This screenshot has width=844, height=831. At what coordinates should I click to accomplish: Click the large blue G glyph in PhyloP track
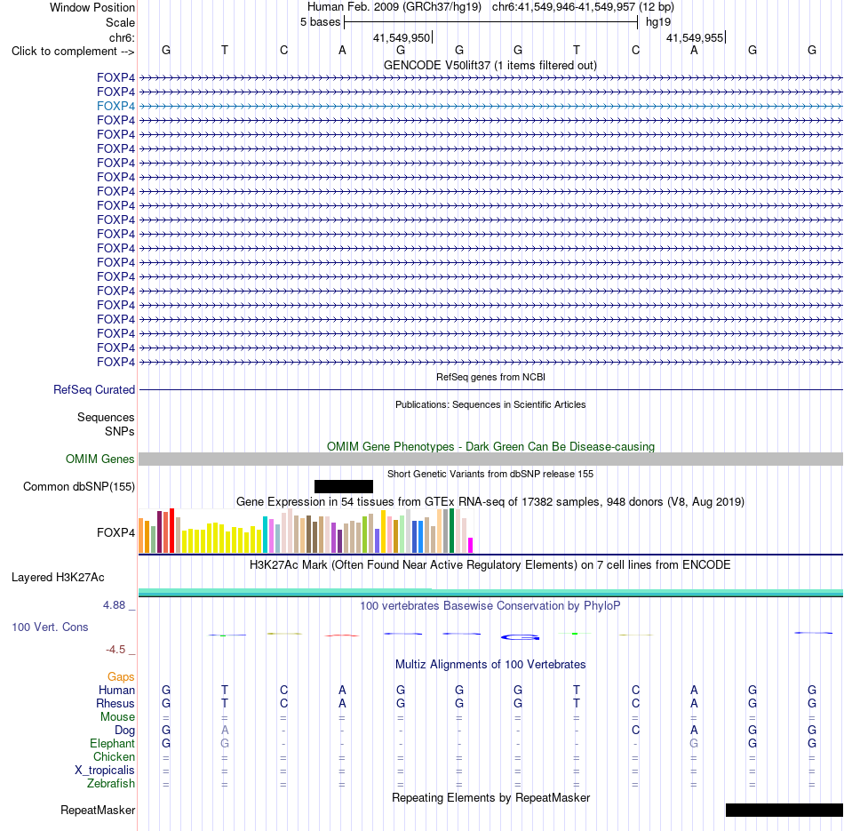[x=520, y=637]
